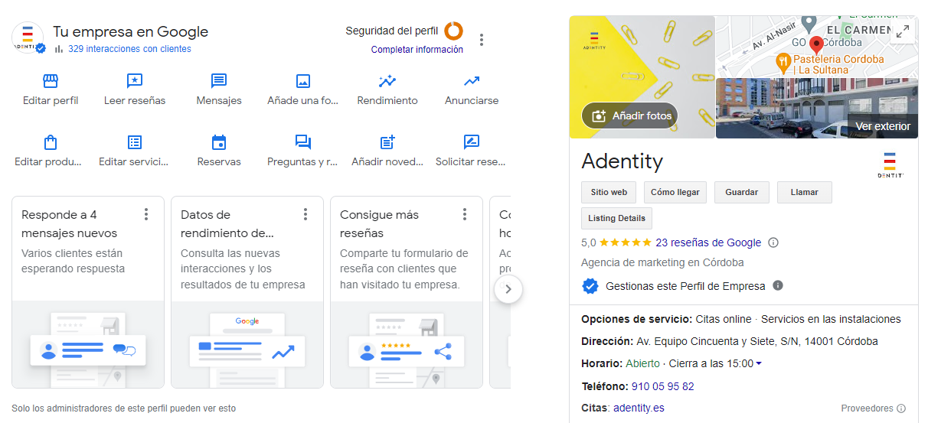Open the Ver exterior street view thumbnail
Image resolution: width=928 pixels, height=423 pixels.
pos(816,108)
